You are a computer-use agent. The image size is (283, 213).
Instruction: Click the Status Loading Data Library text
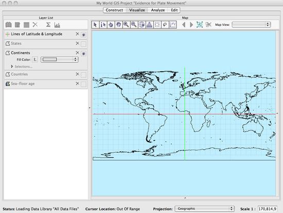41,209
